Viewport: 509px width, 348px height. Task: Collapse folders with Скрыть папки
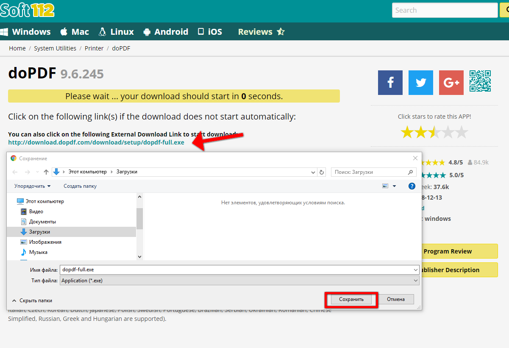coord(32,301)
